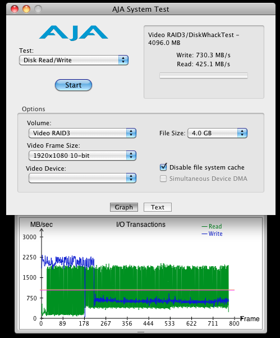The image size is (280, 338).
Task: Click the AJA System Test window title
Action: click(x=141, y=10)
